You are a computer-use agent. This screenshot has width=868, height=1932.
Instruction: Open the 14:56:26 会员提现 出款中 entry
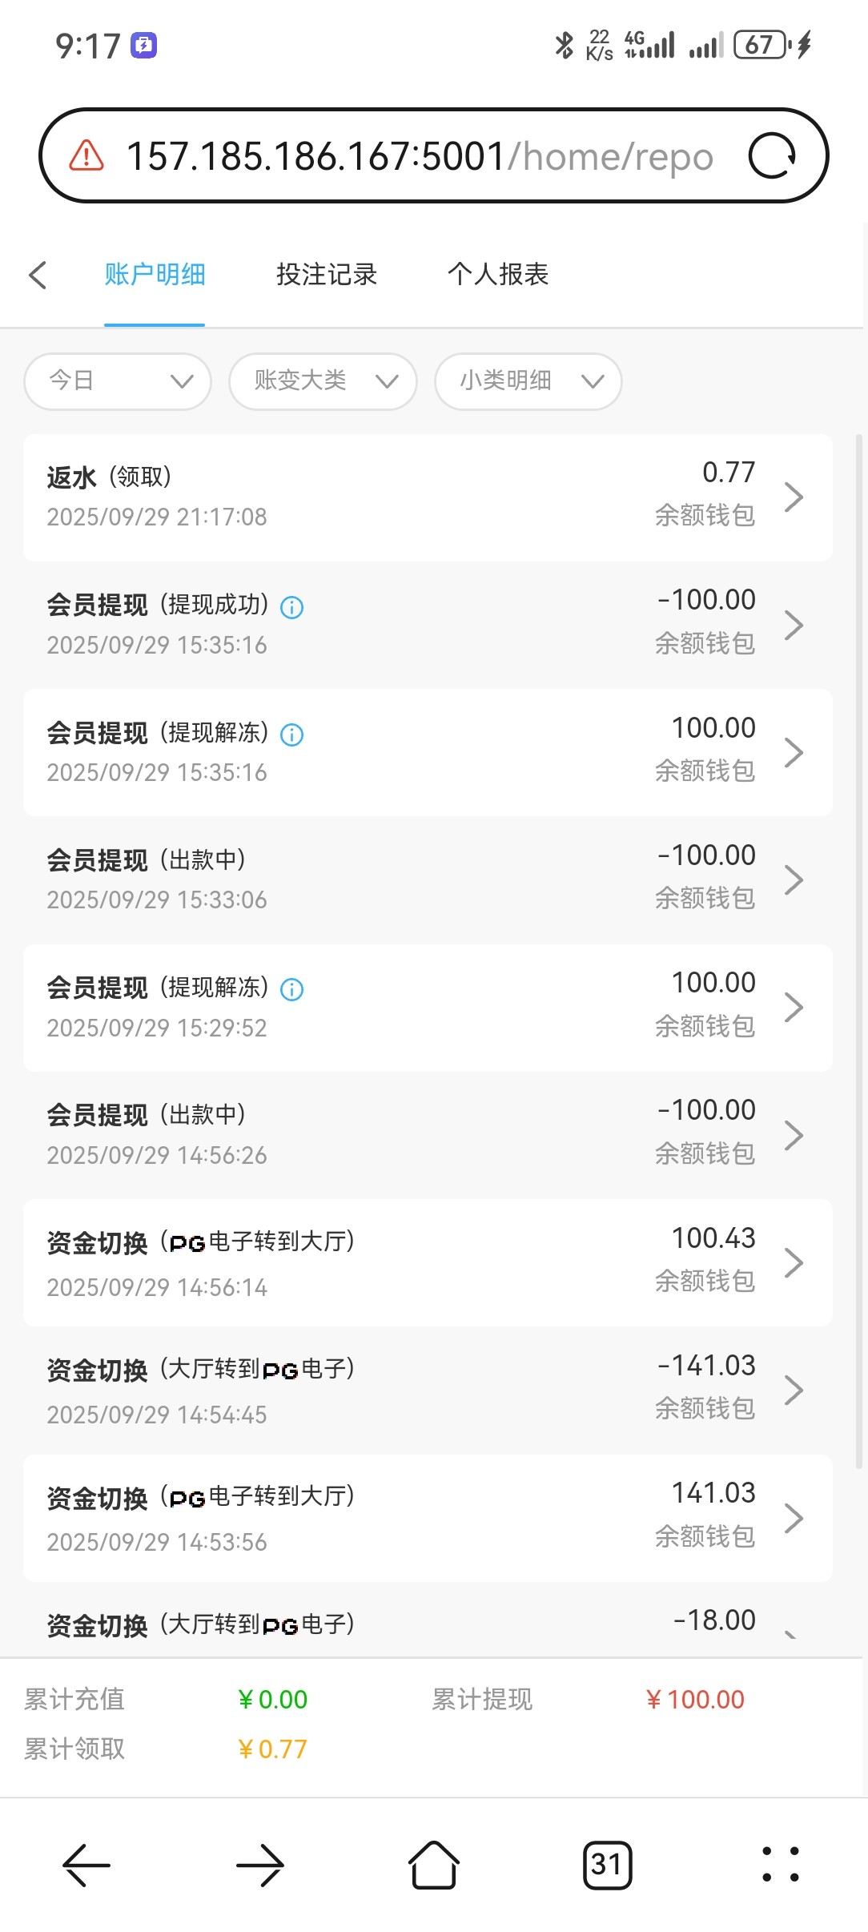(x=428, y=1135)
